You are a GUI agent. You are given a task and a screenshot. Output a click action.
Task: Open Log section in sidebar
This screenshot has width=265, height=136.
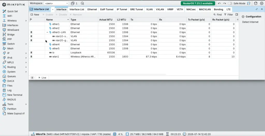pyautogui.click(x=9, y=90)
